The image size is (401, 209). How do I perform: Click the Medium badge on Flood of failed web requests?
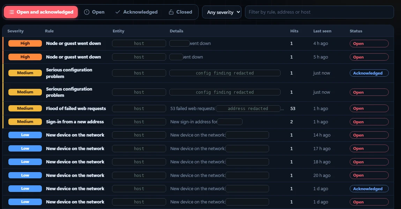25,108
